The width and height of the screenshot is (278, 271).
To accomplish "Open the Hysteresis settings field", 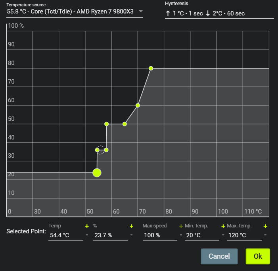I will click(219, 13).
